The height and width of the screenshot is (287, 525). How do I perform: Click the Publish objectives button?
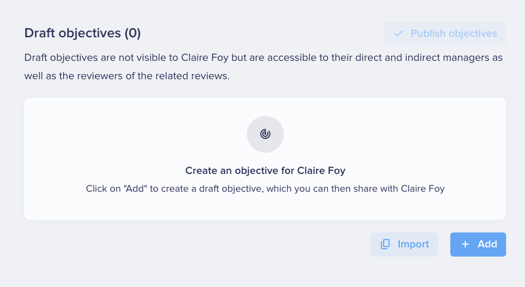[x=445, y=33]
